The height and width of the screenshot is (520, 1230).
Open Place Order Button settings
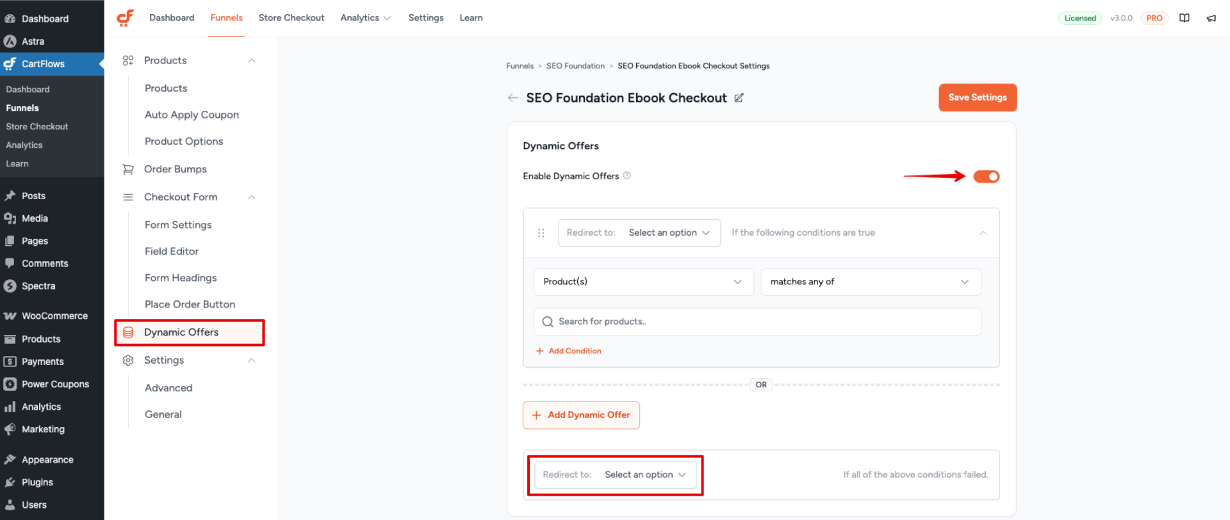pyautogui.click(x=190, y=305)
